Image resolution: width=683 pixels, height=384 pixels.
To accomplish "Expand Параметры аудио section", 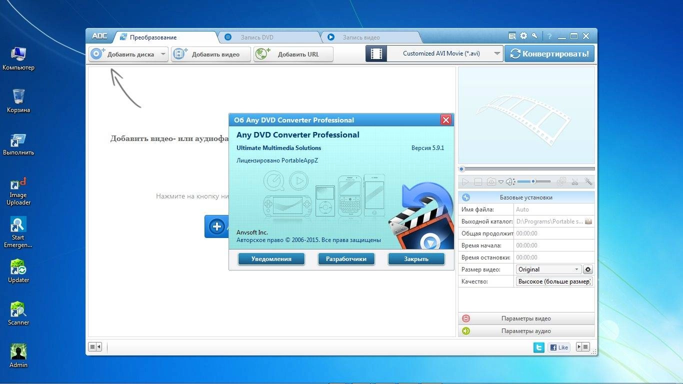I will tap(526, 331).
